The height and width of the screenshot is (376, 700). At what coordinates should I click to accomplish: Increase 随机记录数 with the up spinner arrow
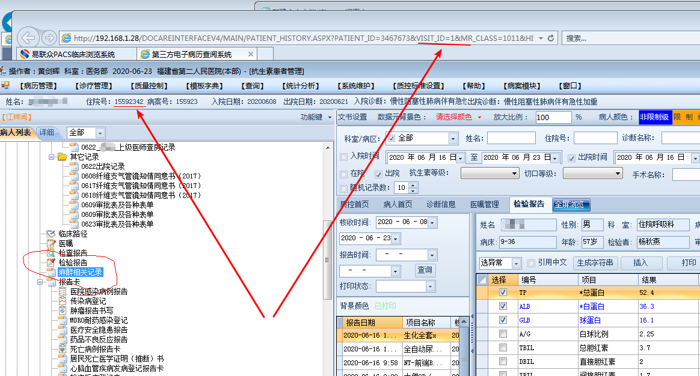click(x=413, y=185)
